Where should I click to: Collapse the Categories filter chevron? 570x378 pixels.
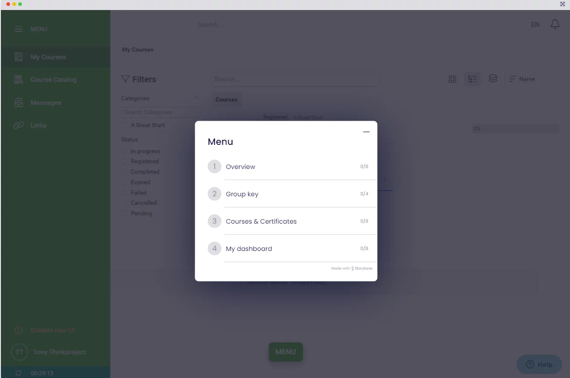196,98
